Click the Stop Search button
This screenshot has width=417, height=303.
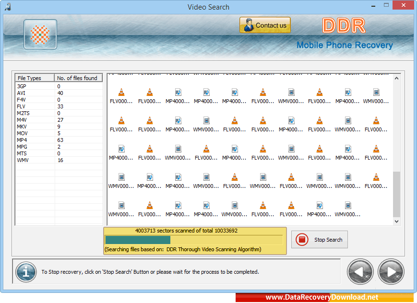tap(320, 240)
